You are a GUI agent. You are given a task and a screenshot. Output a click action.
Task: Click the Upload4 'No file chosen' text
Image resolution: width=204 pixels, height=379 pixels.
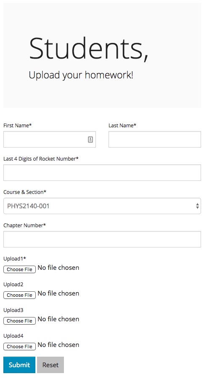pyautogui.click(x=58, y=345)
